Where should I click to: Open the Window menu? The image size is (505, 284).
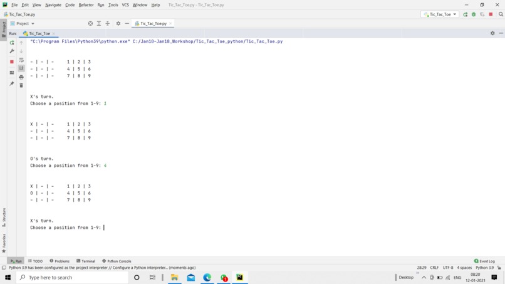(x=140, y=5)
